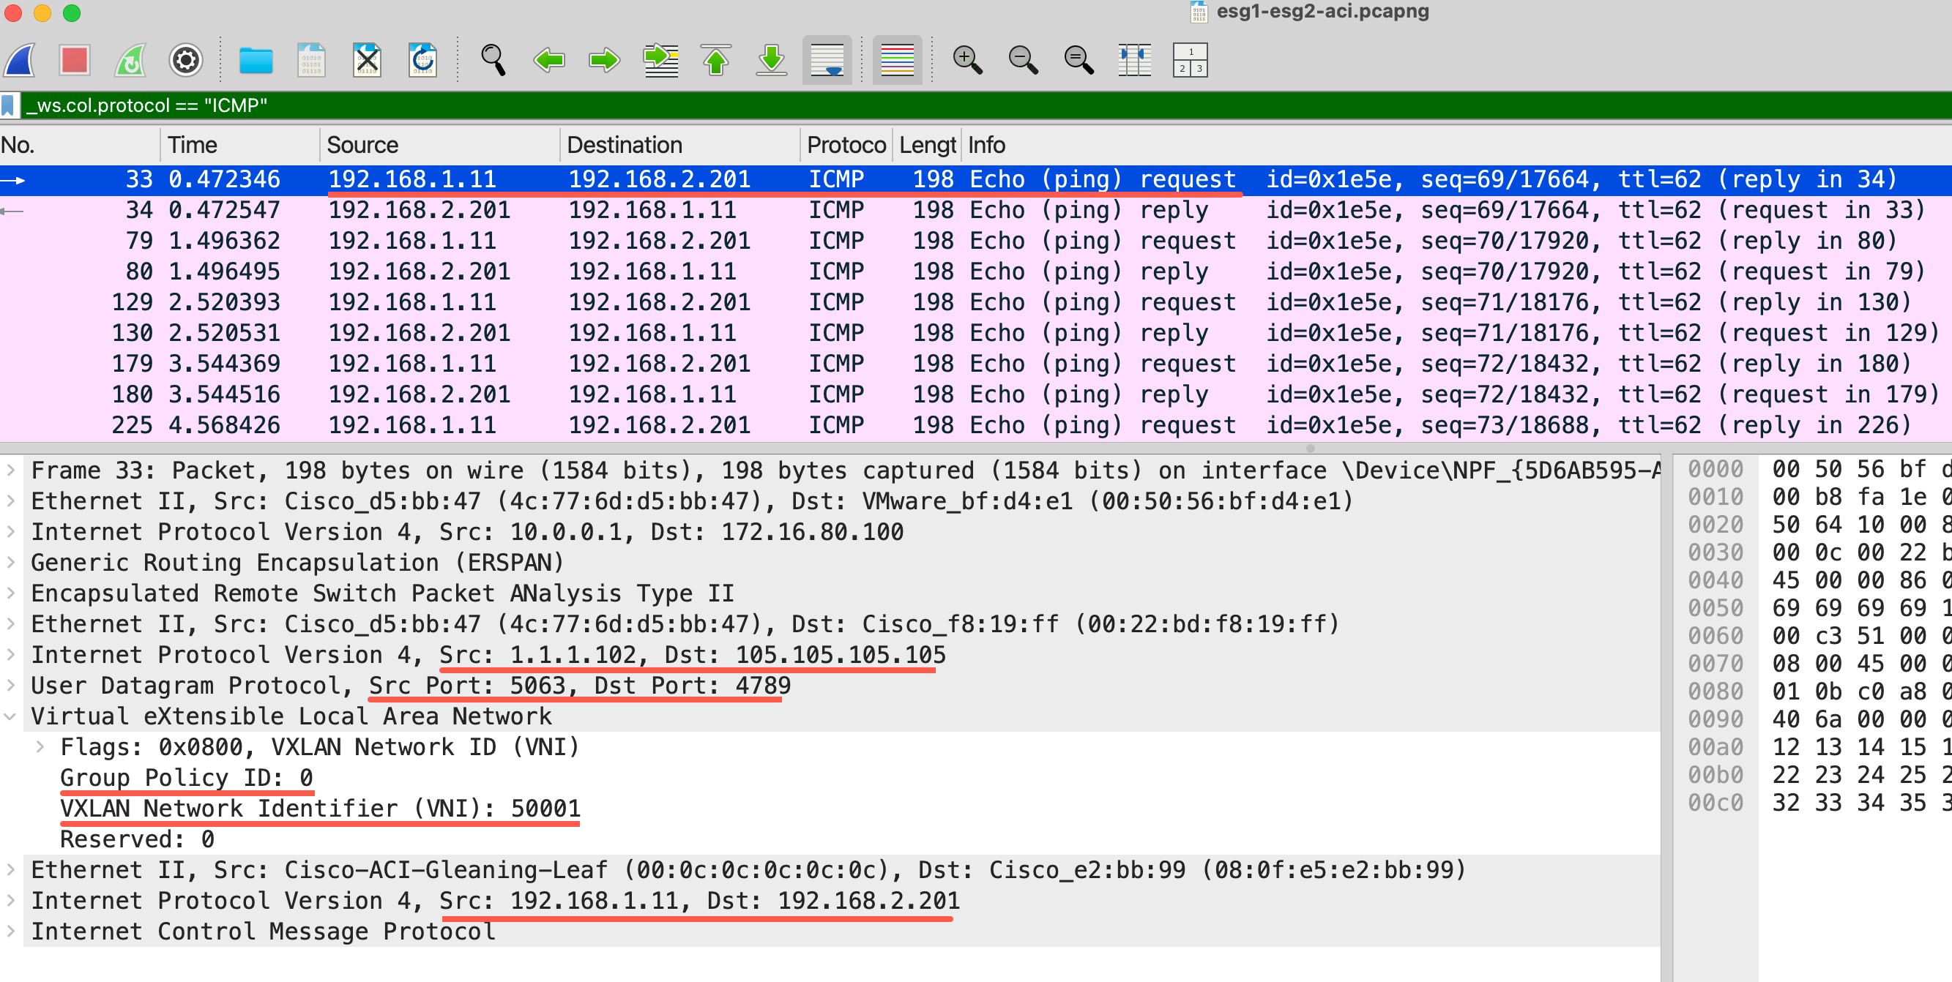Open display filter bookmark menu
Viewport: 1952px width, 982px height.
tap(8, 105)
